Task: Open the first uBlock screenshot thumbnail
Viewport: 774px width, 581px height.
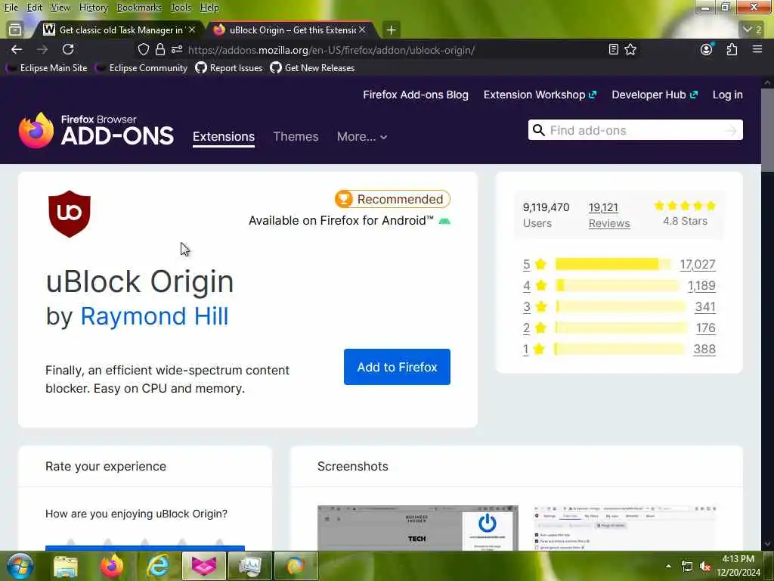Action: 417,527
